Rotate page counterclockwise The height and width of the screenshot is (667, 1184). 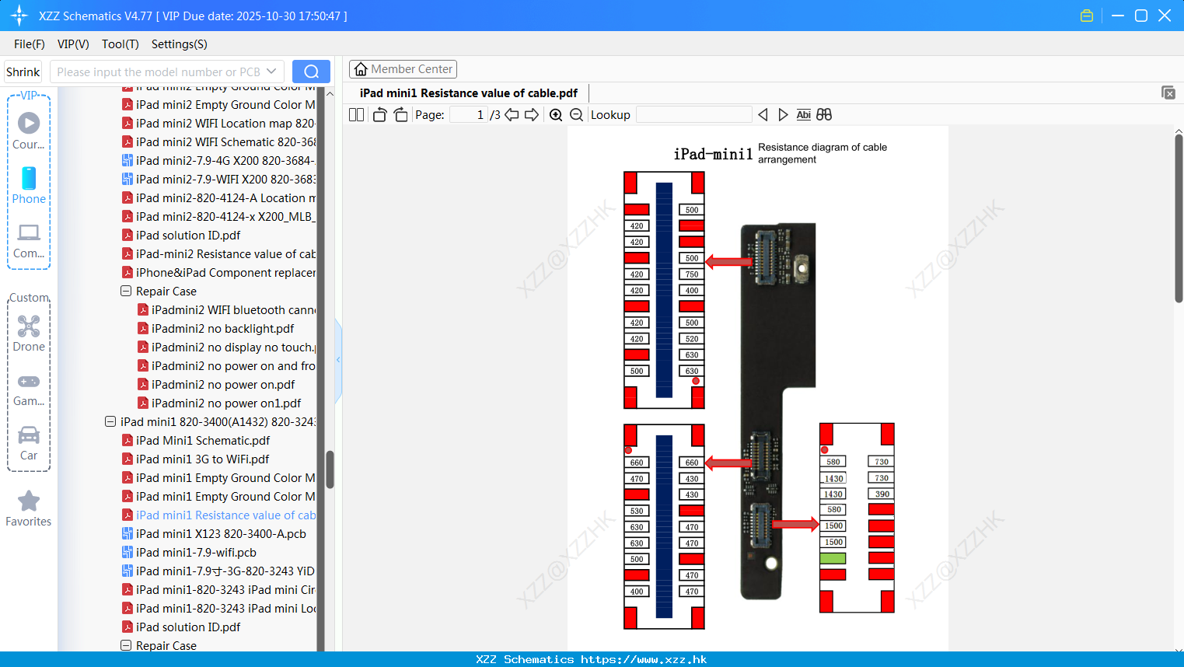379,114
